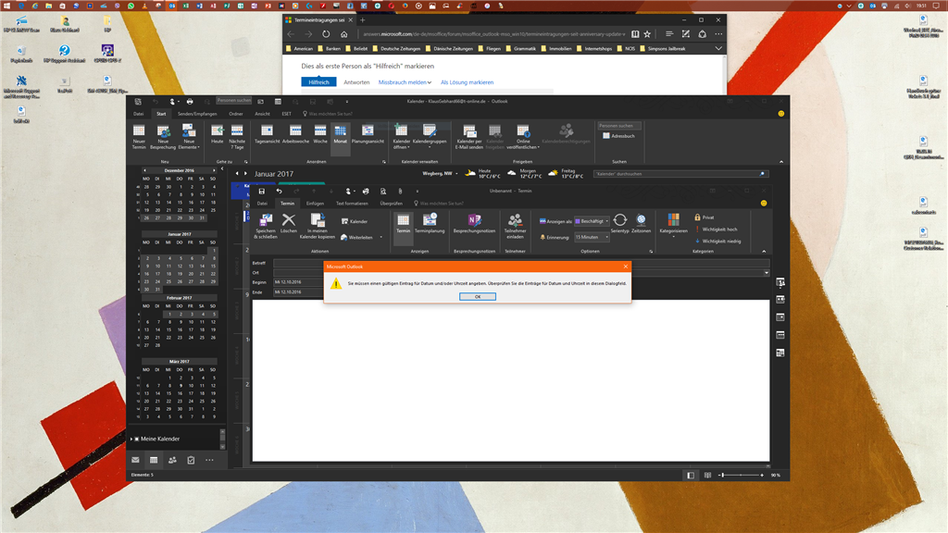This screenshot has height=533, width=948.
Task: Open Besprechungsnotizen (OneNote)
Action: 474,224
